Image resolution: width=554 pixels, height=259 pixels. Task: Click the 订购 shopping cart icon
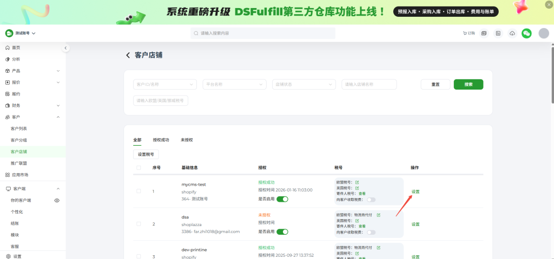469,33
